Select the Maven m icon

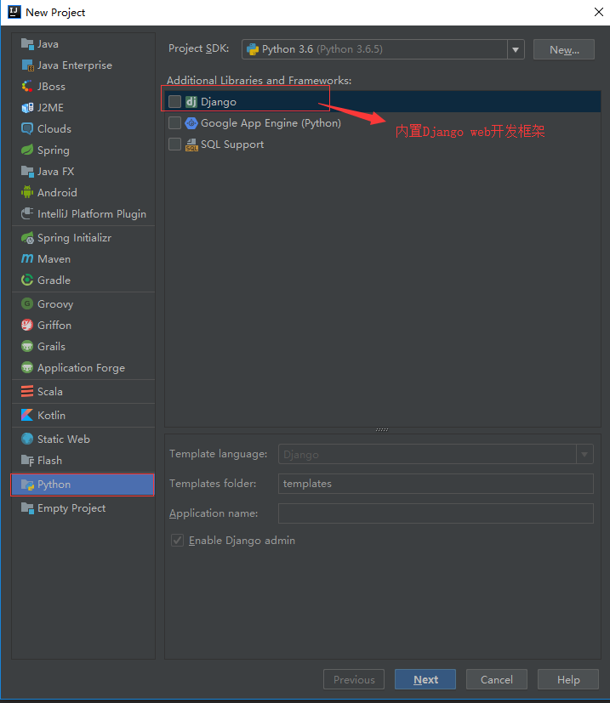27,259
